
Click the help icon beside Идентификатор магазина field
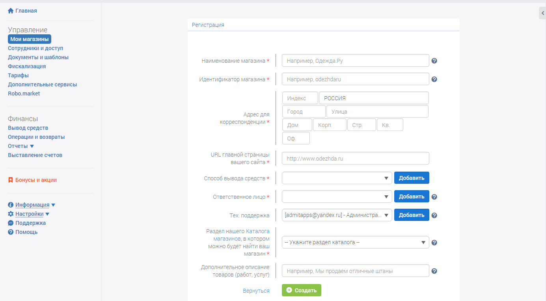click(x=434, y=79)
